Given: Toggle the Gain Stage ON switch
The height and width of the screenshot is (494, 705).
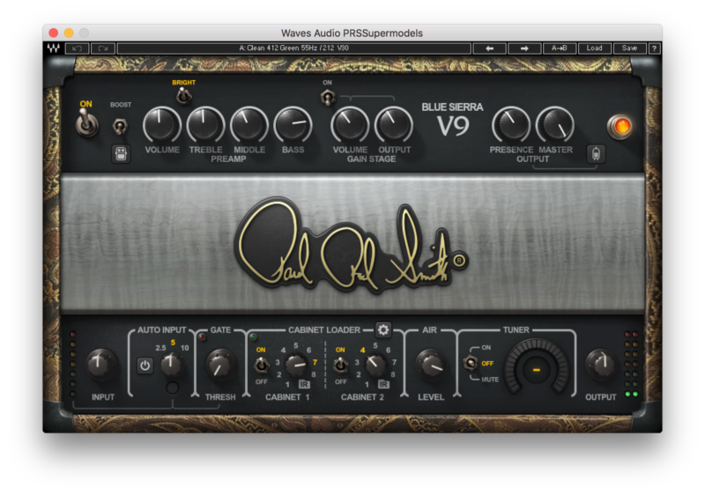Looking at the screenshot, I should (328, 98).
